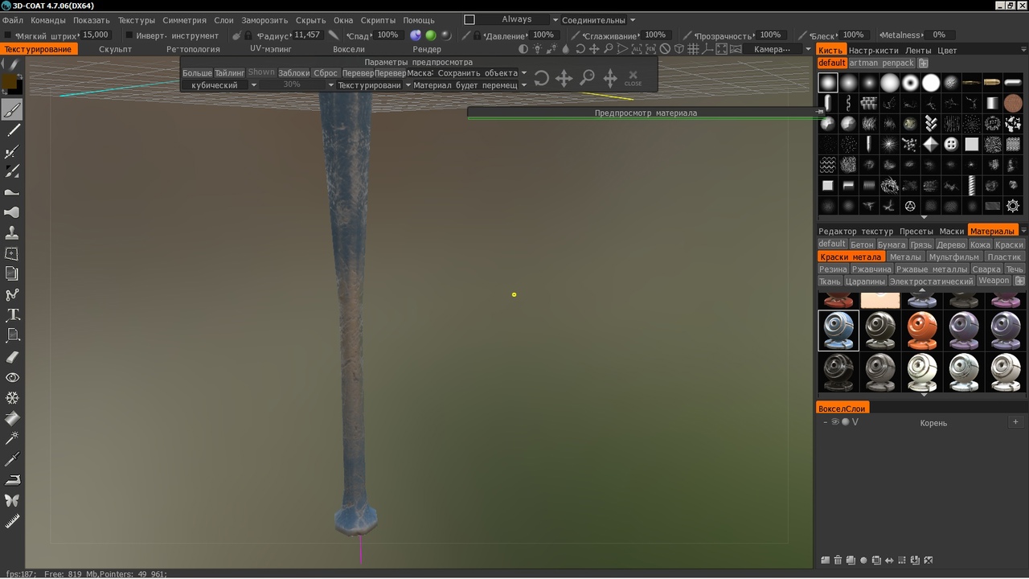The height and width of the screenshot is (579, 1029).
Task: Select the clone stamp tool
Action: [12, 232]
